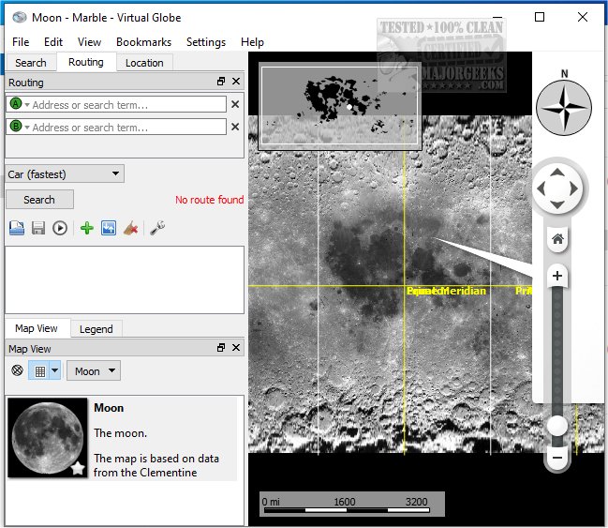The image size is (608, 528).
Task: Add a via point with green plus icon
Action: 86,228
